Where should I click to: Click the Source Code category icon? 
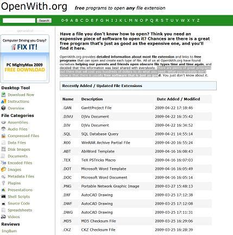coord(3,203)
